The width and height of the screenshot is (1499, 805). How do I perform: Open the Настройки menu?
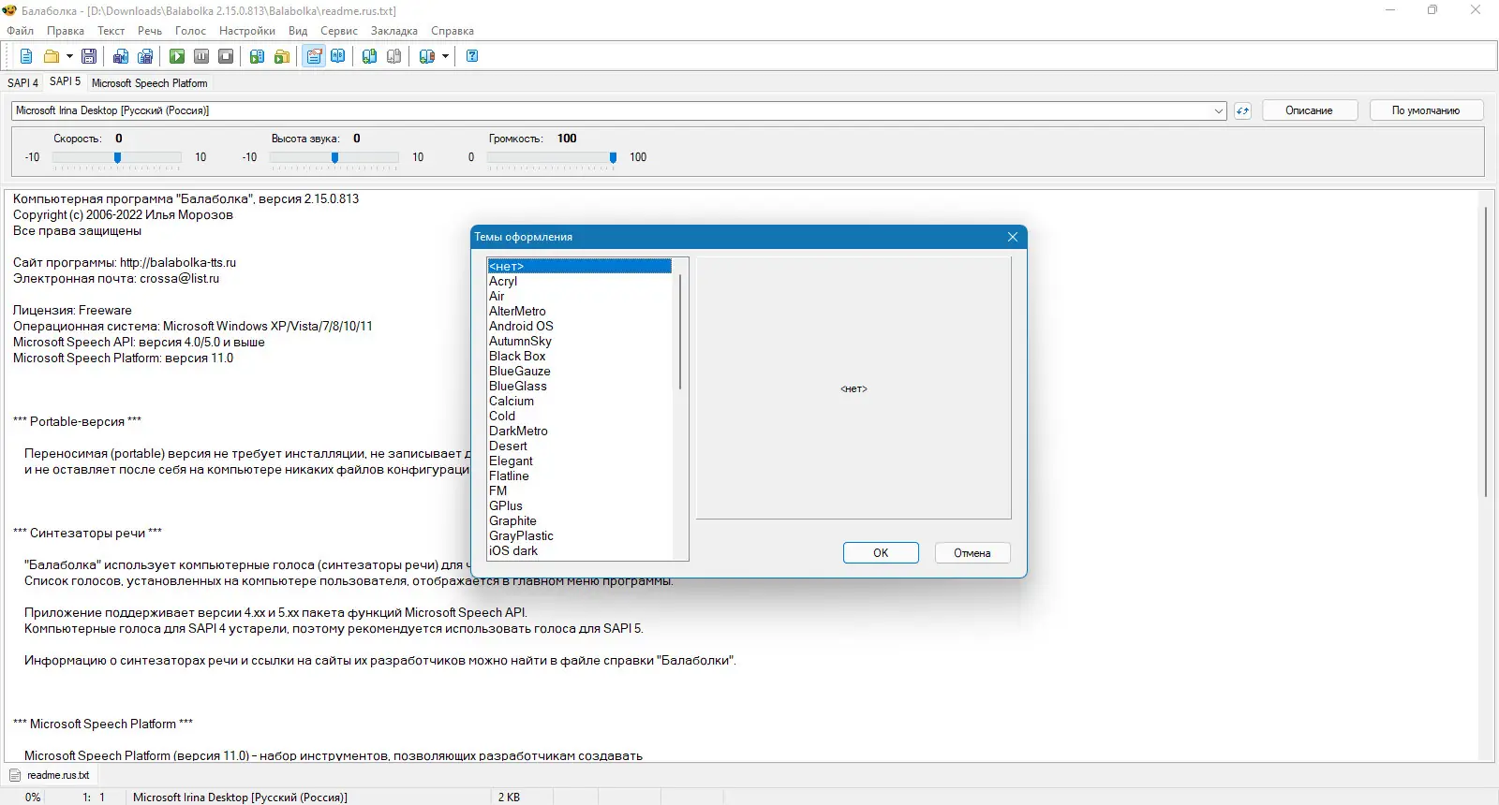247,31
